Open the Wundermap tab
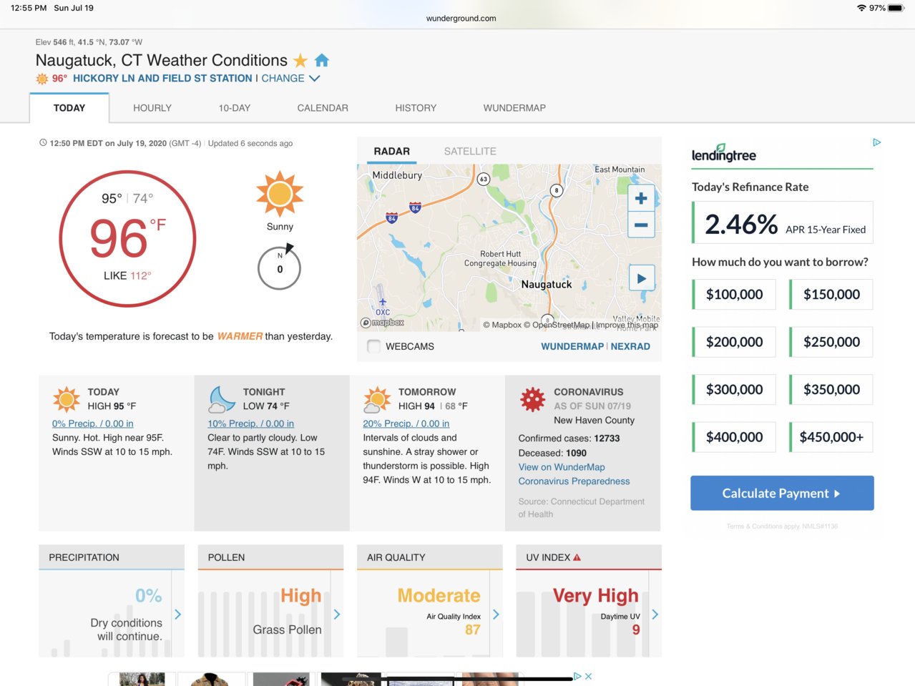Screen dimensions: 915x686 (514, 108)
